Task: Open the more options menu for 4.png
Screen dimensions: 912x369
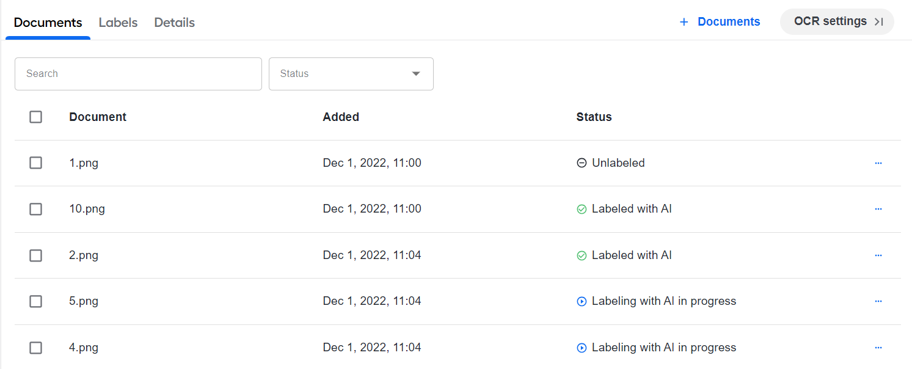Action: click(x=878, y=348)
